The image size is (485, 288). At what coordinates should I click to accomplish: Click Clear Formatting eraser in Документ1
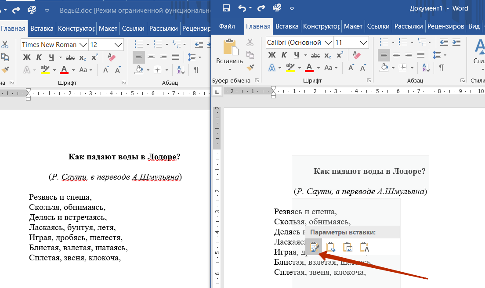tap(356, 55)
